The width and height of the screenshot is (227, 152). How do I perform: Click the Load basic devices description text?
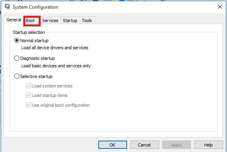[56, 66]
